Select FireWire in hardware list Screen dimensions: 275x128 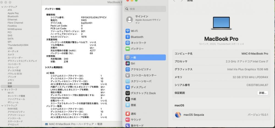click(x=12, y=26)
